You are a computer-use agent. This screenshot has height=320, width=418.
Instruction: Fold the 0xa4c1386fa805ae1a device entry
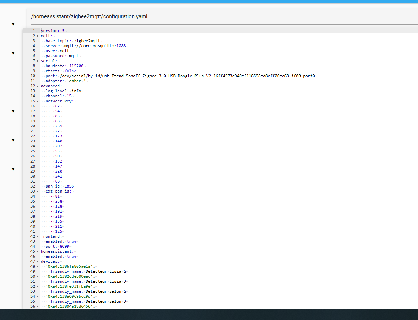pyautogui.click(x=37, y=266)
